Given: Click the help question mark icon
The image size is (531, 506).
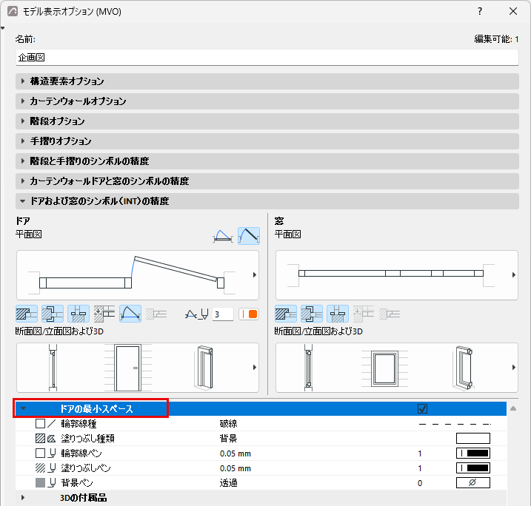Looking at the screenshot, I should [480, 11].
